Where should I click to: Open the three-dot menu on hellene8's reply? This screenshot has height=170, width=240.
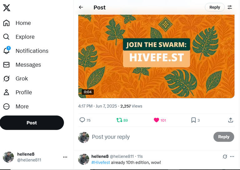pos(232,156)
